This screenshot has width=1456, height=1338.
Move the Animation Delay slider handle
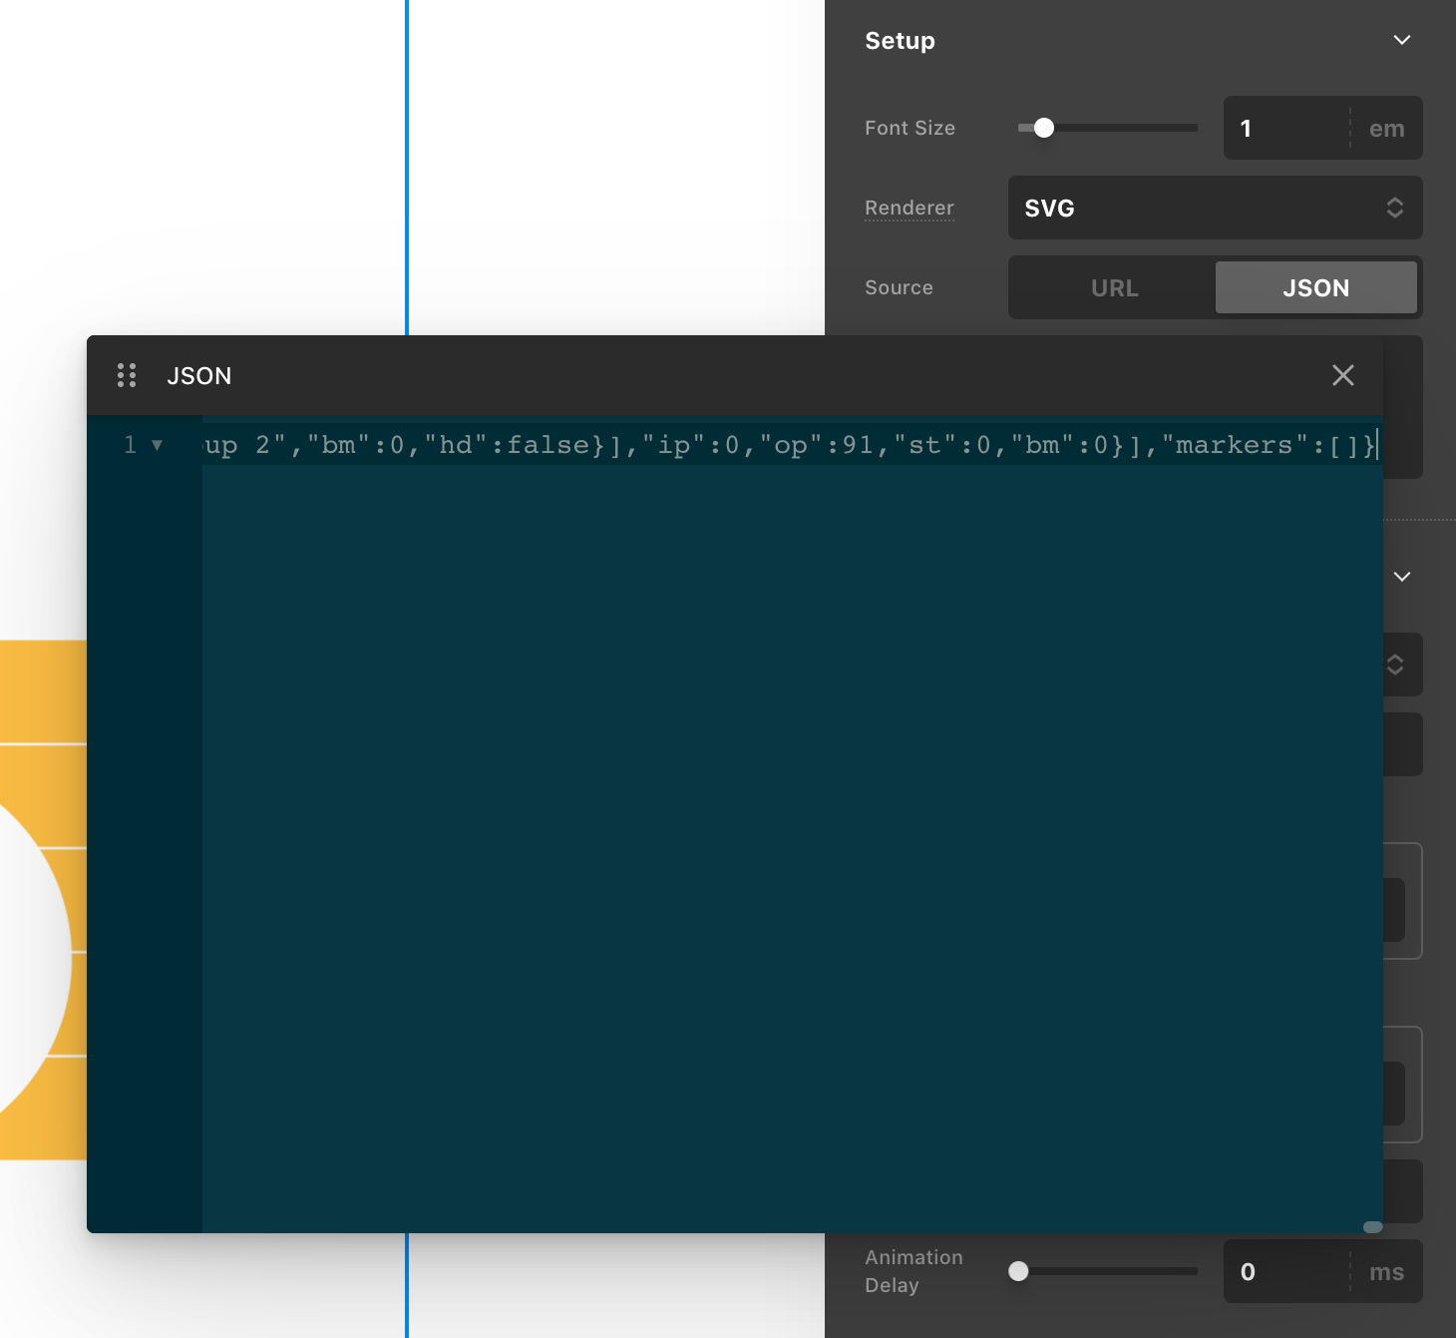click(x=1019, y=1271)
